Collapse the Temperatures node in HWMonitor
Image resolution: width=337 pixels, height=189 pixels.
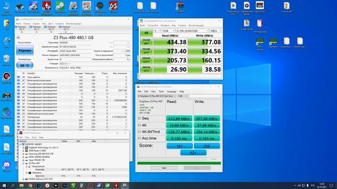27,166
